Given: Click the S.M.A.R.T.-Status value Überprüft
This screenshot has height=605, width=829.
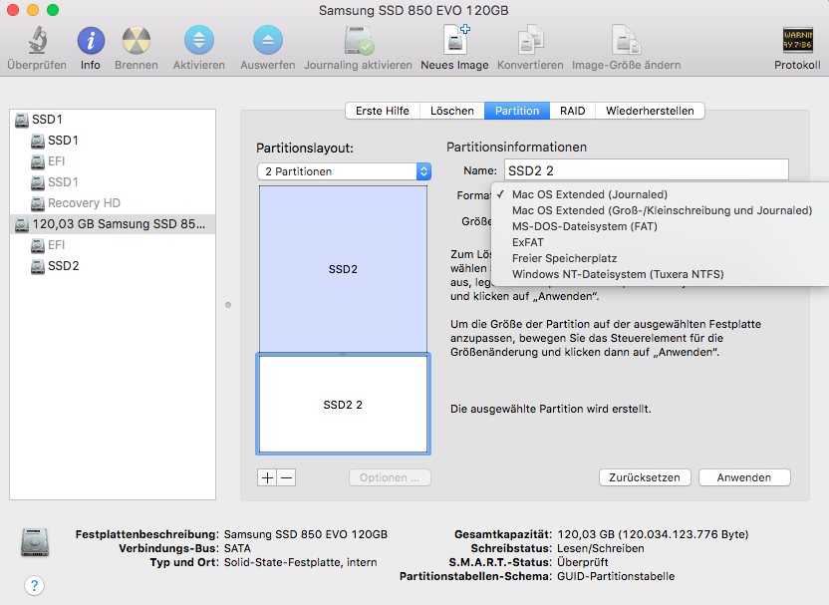Looking at the screenshot, I should pos(582,562).
